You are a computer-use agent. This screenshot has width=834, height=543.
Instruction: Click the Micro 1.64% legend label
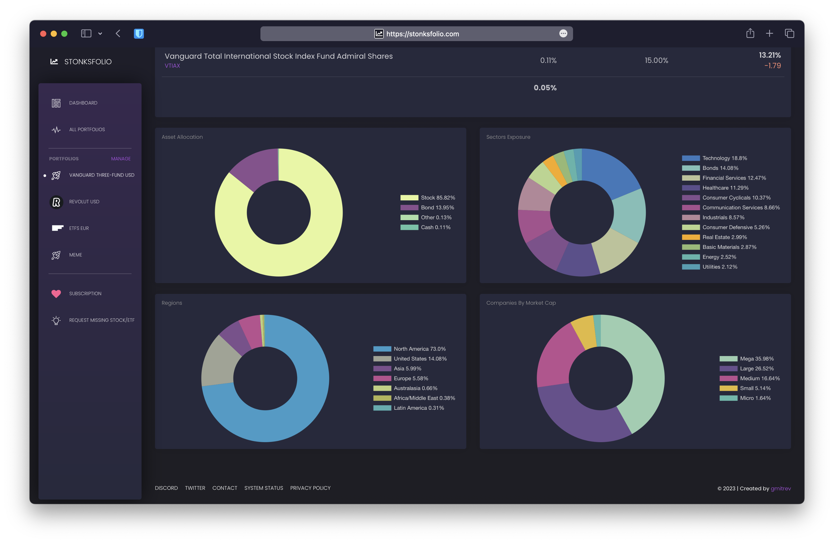coord(755,398)
